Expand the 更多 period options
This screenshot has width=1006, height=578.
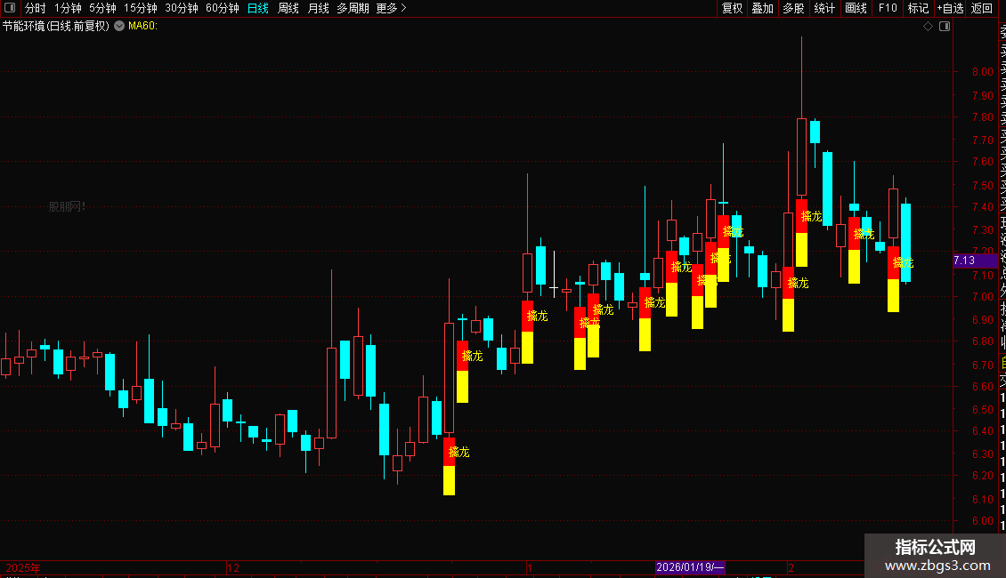tap(392, 8)
